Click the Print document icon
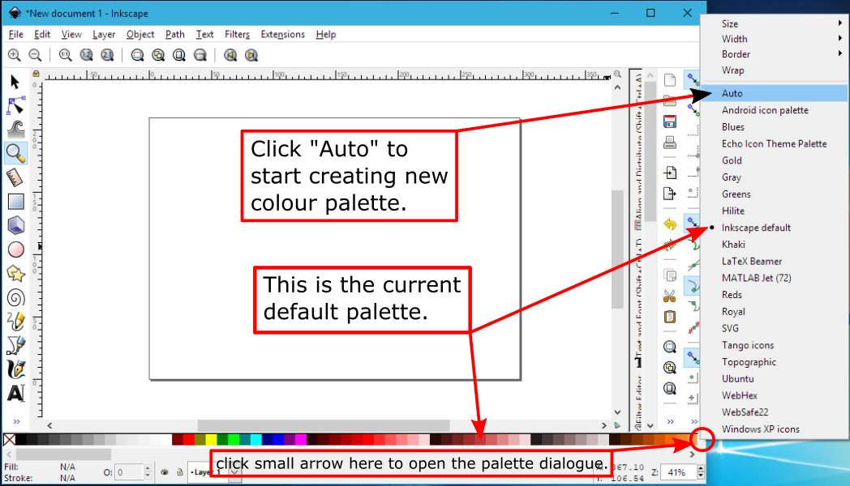Screen dimensions: 850x486 click(x=670, y=143)
